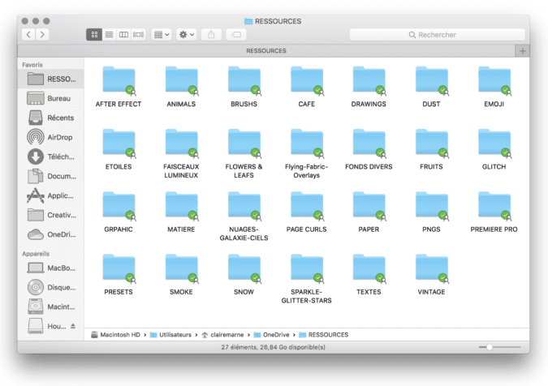The height and width of the screenshot is (386, 548).
Task: Select the GLITCH folder
Action: tap(494, 150)
